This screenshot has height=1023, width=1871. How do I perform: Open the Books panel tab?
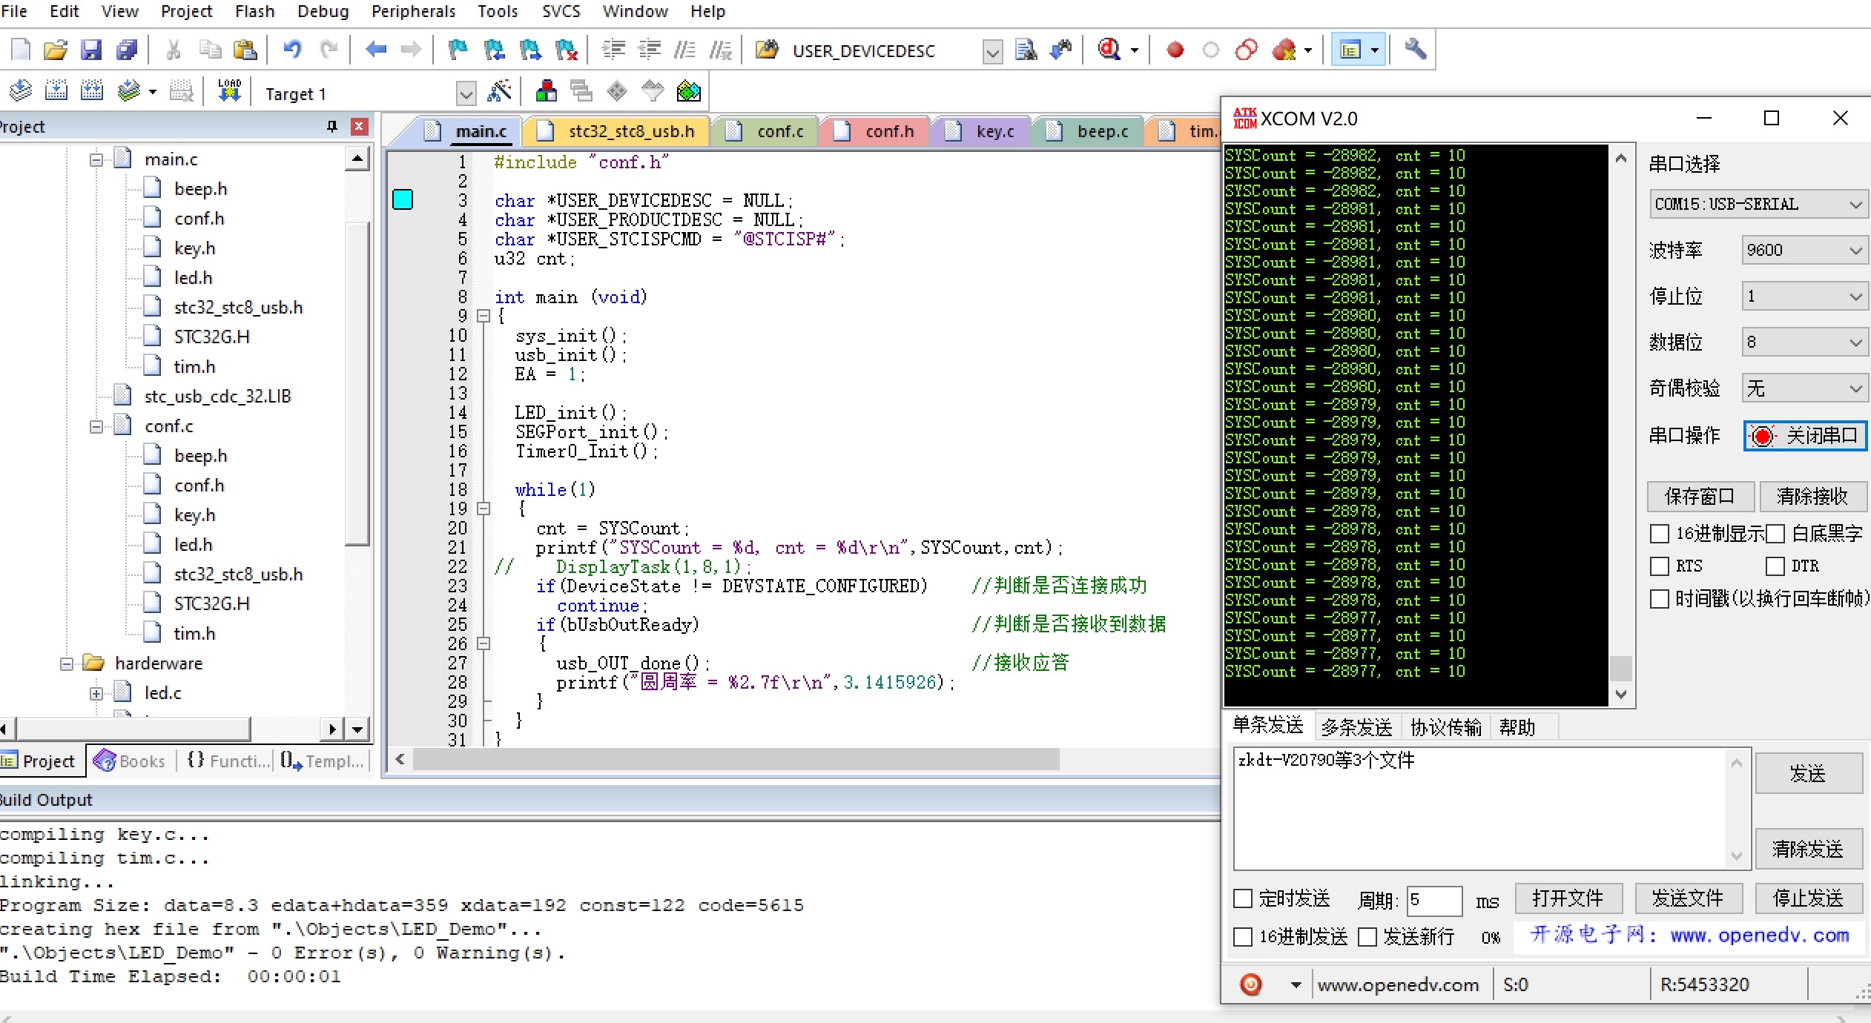[131, 761]
